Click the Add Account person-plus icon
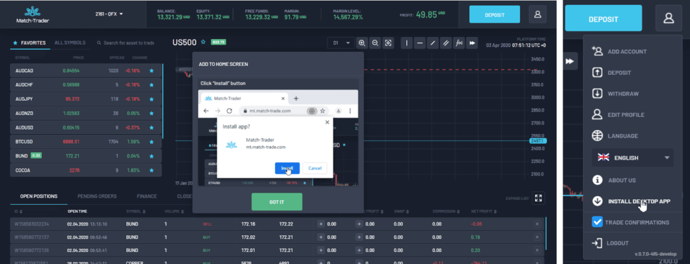 tap(597, 51)
